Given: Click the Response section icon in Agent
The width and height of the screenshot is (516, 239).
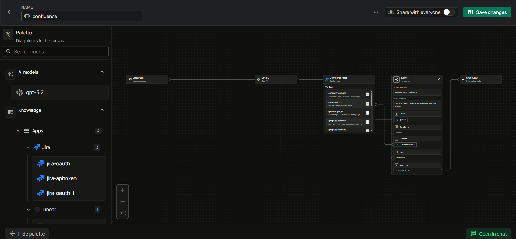Looking at the screenshot, I should 397,165.
